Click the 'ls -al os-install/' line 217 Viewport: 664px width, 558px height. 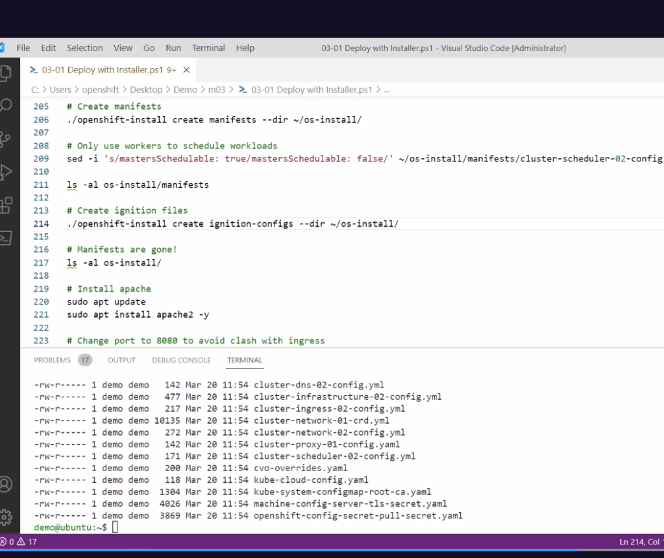[x=114, y=263]
